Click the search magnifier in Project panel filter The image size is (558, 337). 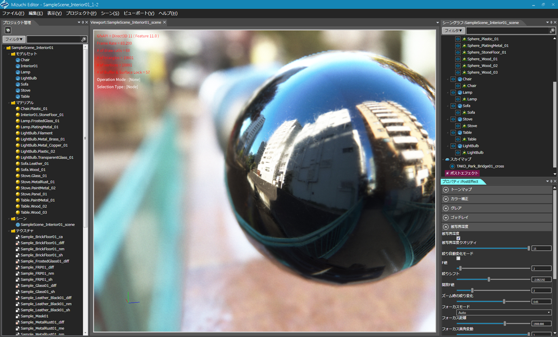(84, 40)
